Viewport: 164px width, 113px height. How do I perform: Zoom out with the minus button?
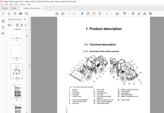click(x=94, y=14)
